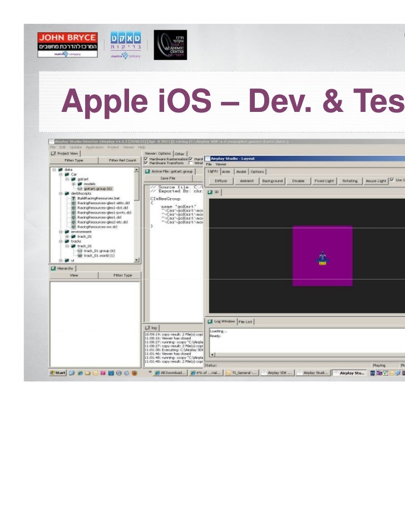Screen dimensions: 405x525
Task: Click the Airplay Studio Director title bar icon
Action: pos(52,141)
